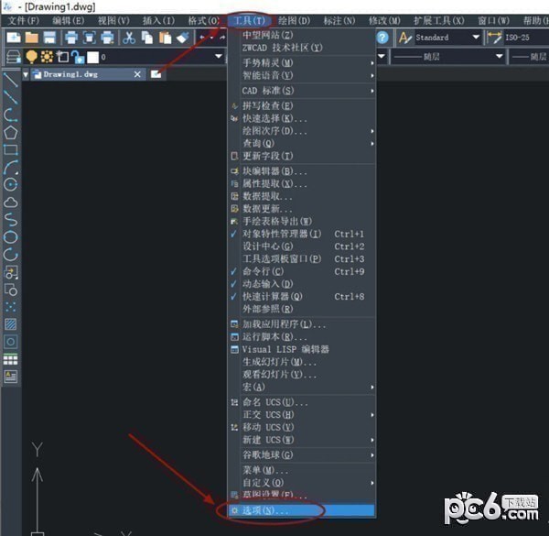Expand the layer 0 dropdown arrow
The width and height of the screenshot is (549, 536).
pos(219,57)
